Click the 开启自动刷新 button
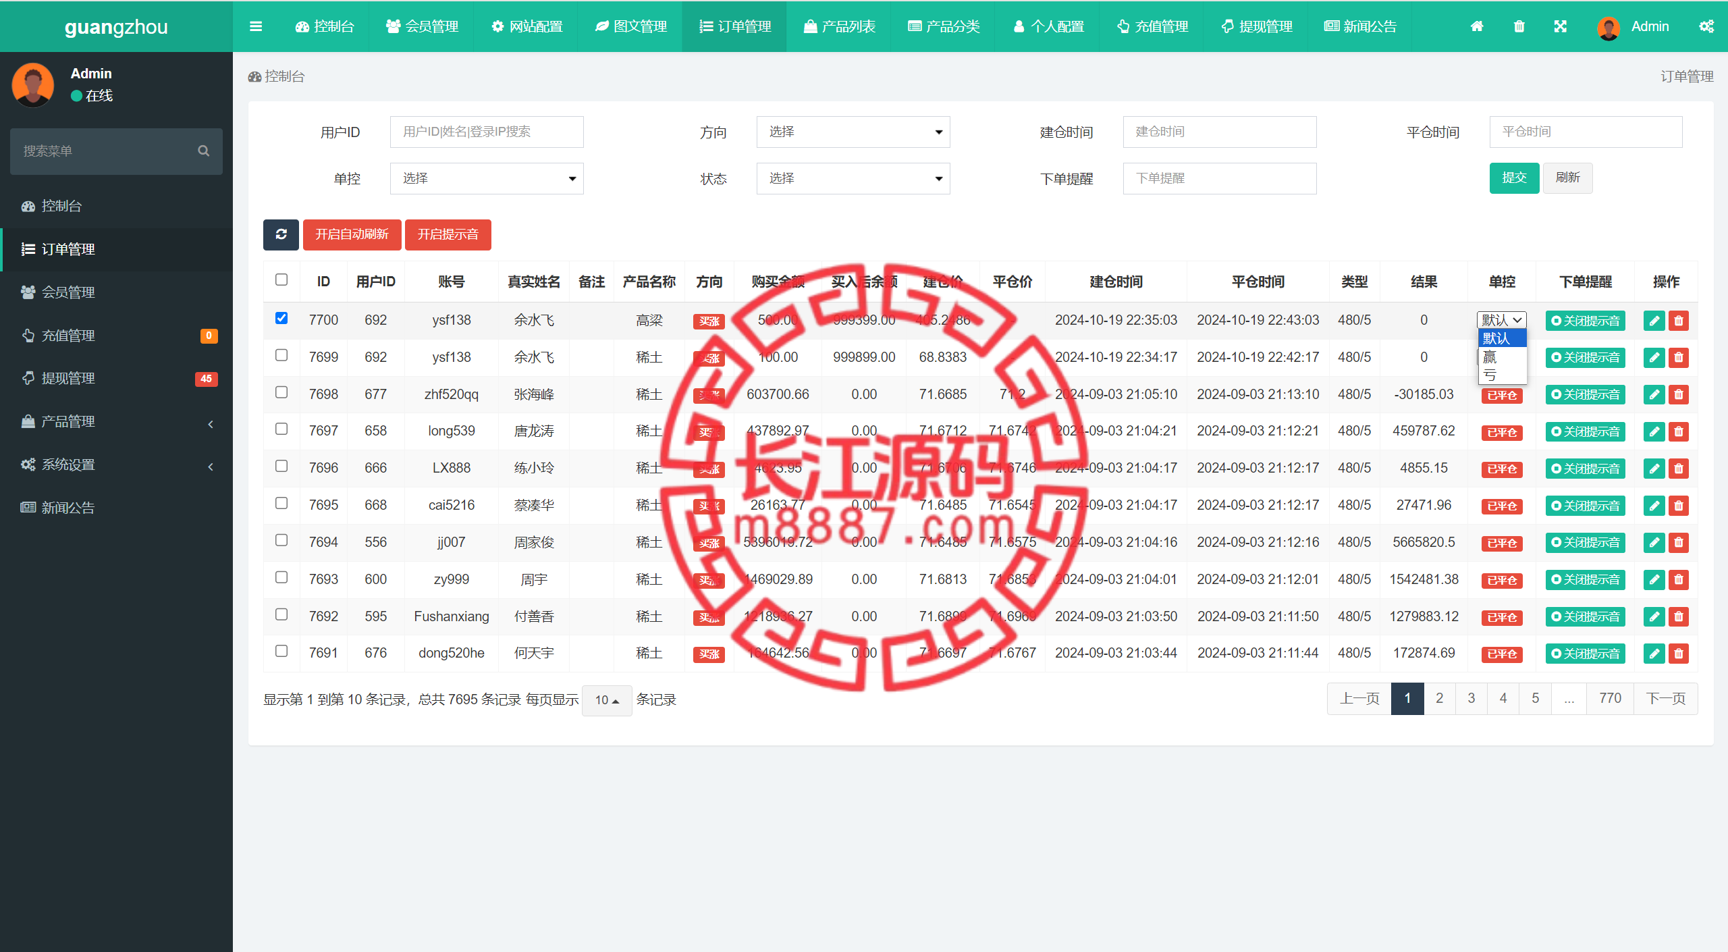The image size is (1728, 952). 352,234
